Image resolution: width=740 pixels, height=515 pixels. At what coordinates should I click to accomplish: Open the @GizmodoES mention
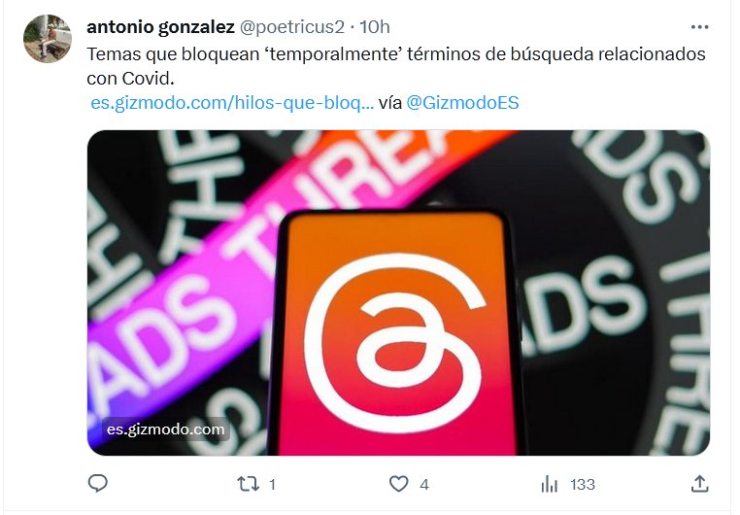point(462,102)
